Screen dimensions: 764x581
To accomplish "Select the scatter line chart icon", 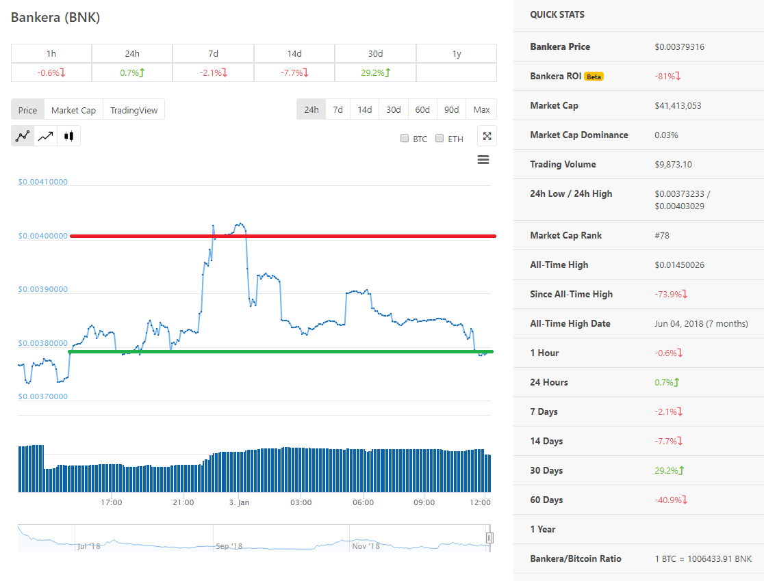I will tap(23, 136).
